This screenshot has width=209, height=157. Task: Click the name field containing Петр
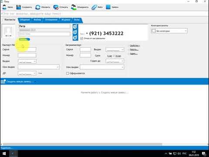coord(44,26)
